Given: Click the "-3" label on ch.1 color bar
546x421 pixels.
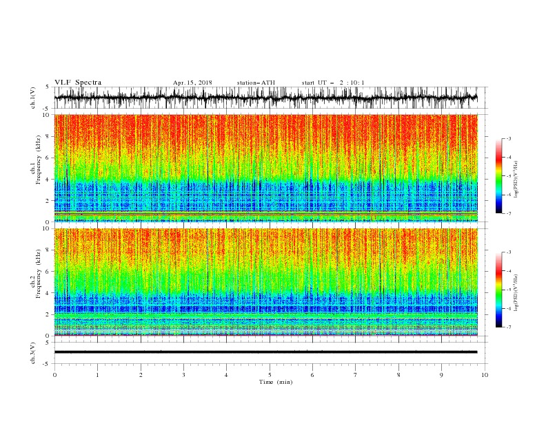Looking at the screenshot, I should (x=508, y=138).
